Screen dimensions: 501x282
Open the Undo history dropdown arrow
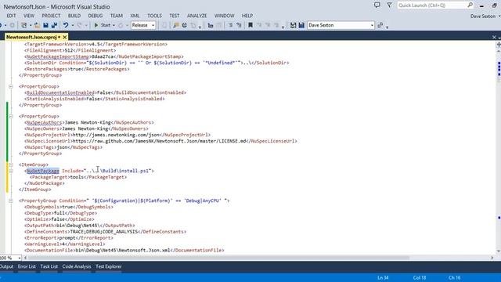point(73,25)
